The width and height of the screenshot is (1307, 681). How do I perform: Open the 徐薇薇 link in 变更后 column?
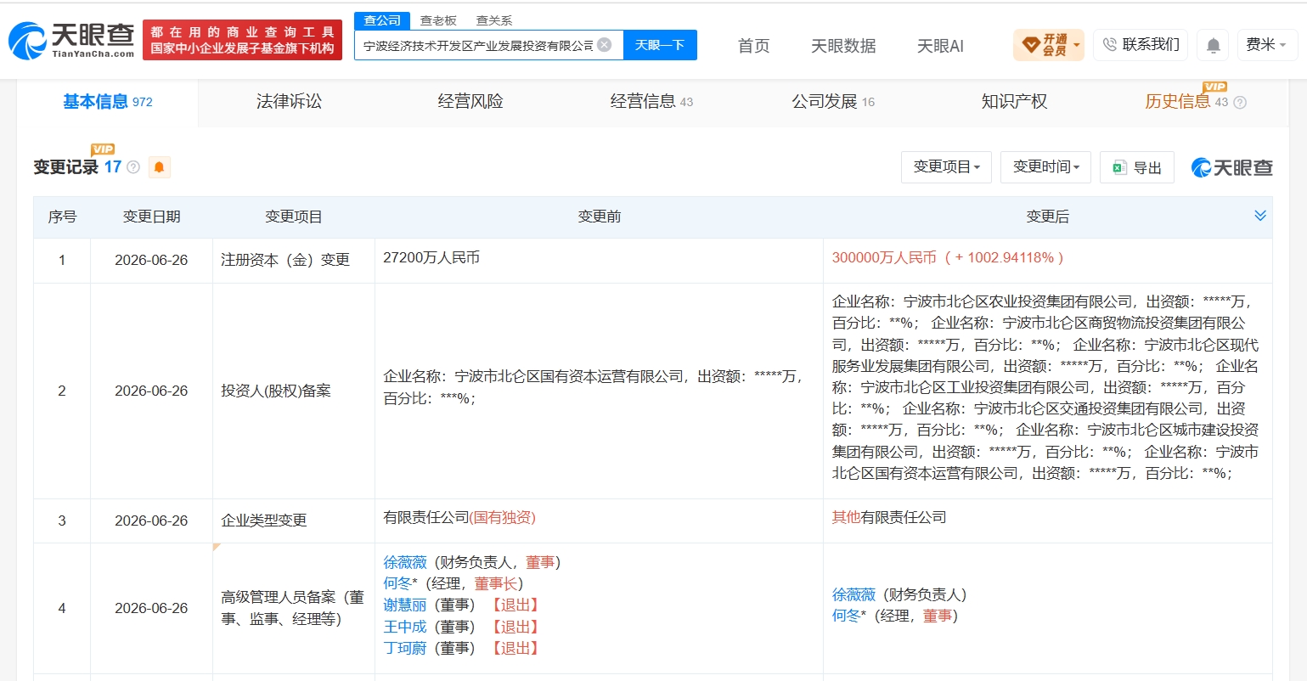click(853, 594)
